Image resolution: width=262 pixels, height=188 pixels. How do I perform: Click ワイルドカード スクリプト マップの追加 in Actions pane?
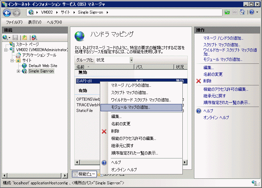point(230,52)
